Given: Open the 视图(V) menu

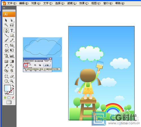Looking at the screenshot, I should [x=96, y=3].
